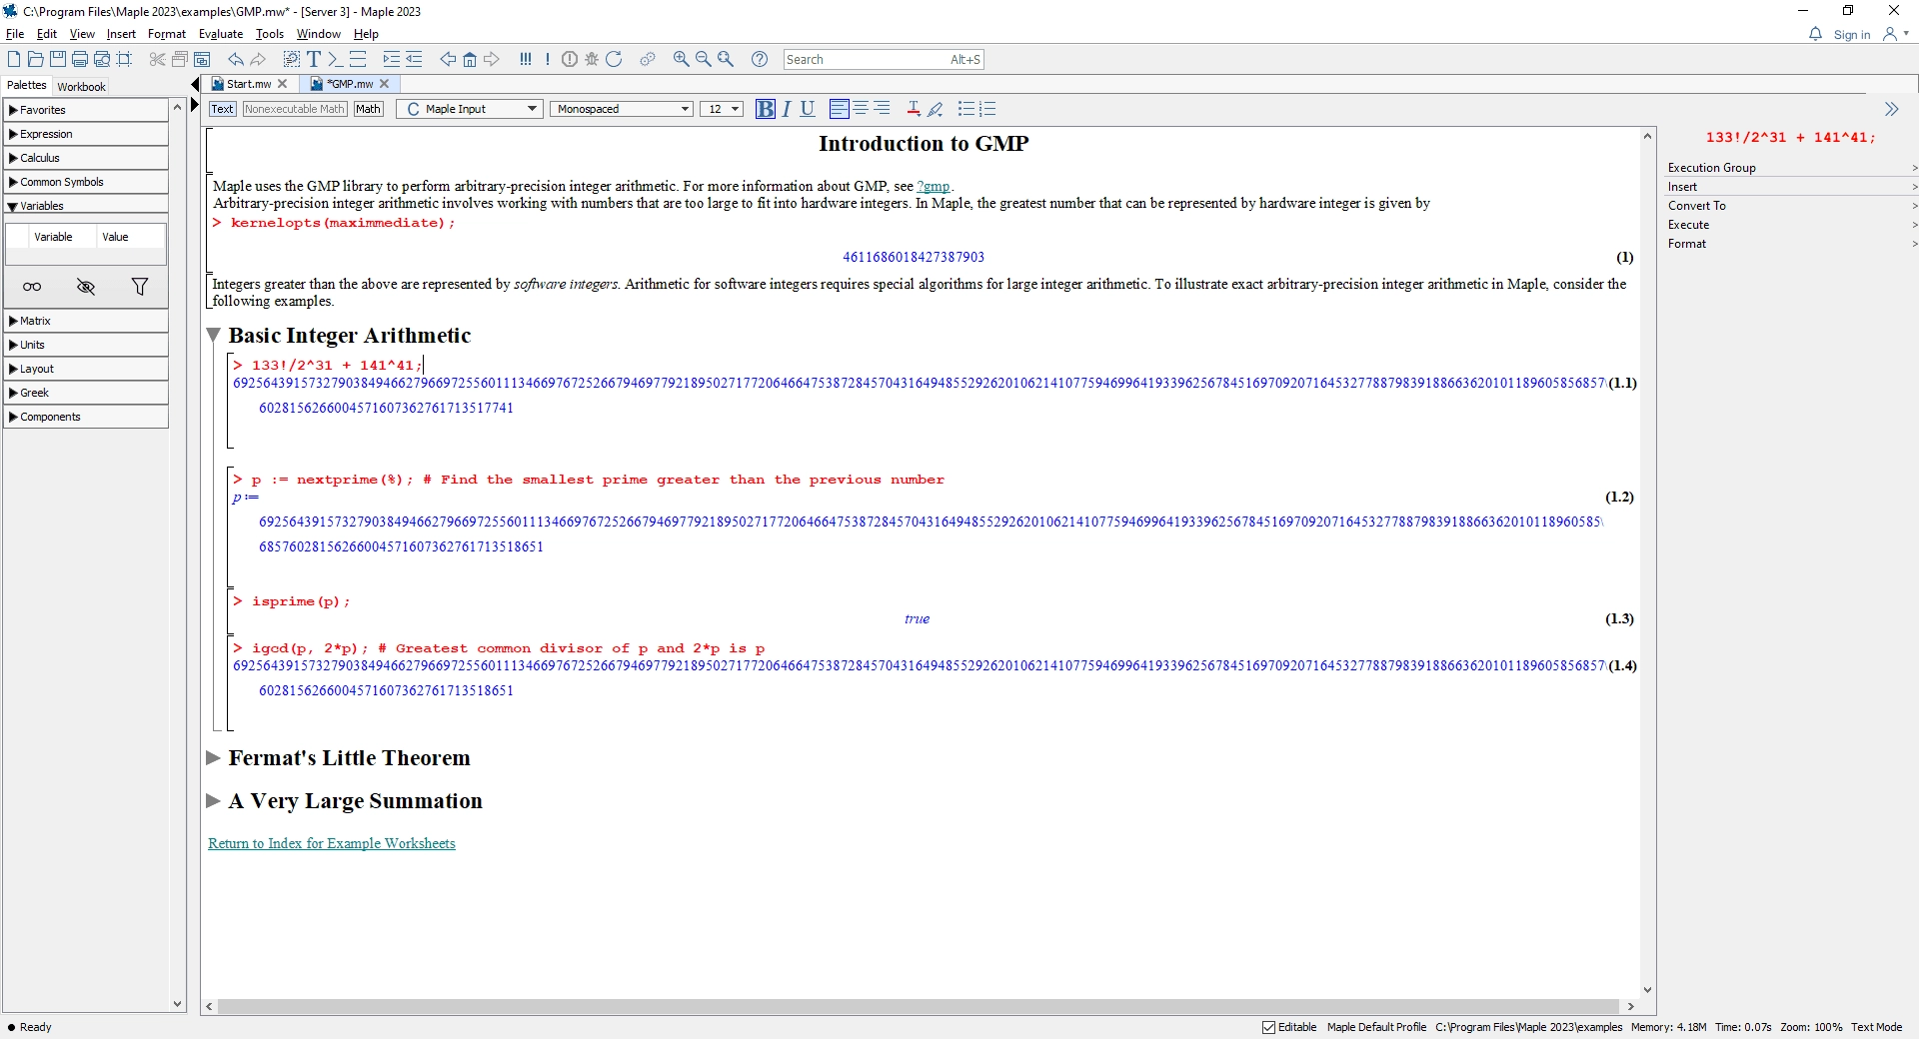Navigate forward with the right arrow
The image size is (1919, 1039).
[492, 59]
